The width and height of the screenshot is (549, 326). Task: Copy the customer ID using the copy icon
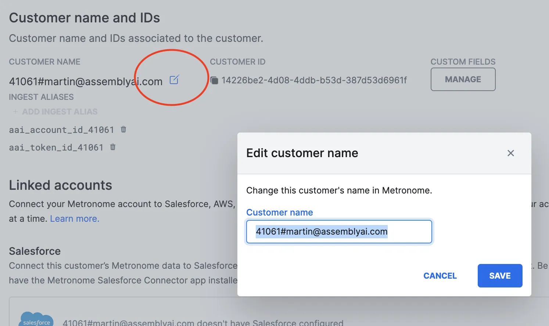(214, 80)
